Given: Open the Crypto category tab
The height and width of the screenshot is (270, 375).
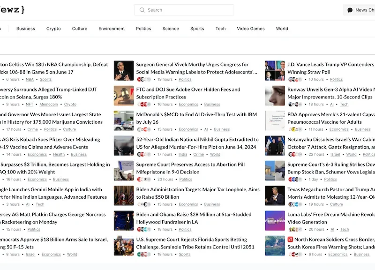Looking at the screenshot, I should [53, 29].
